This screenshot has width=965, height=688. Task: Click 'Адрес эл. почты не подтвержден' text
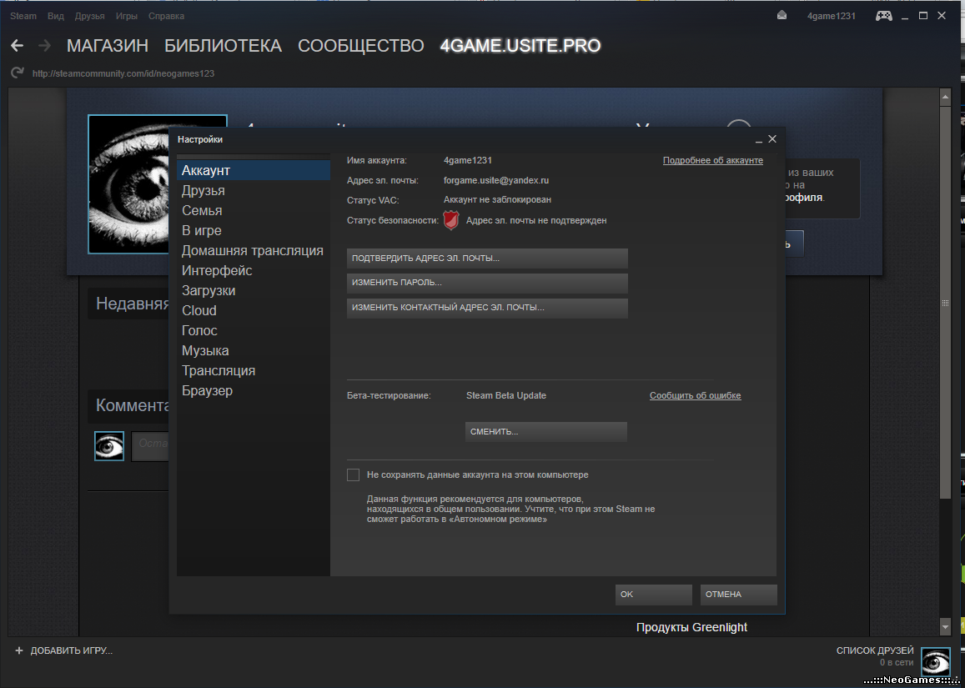pyautogui.click(x=536, y=220)
